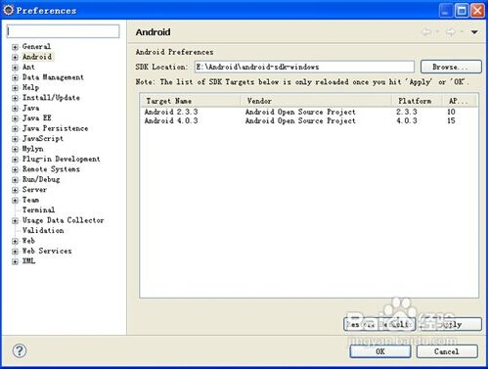
Task: Sort by Target Name column header
Action: pyautogui.click(x=191, y=101)
